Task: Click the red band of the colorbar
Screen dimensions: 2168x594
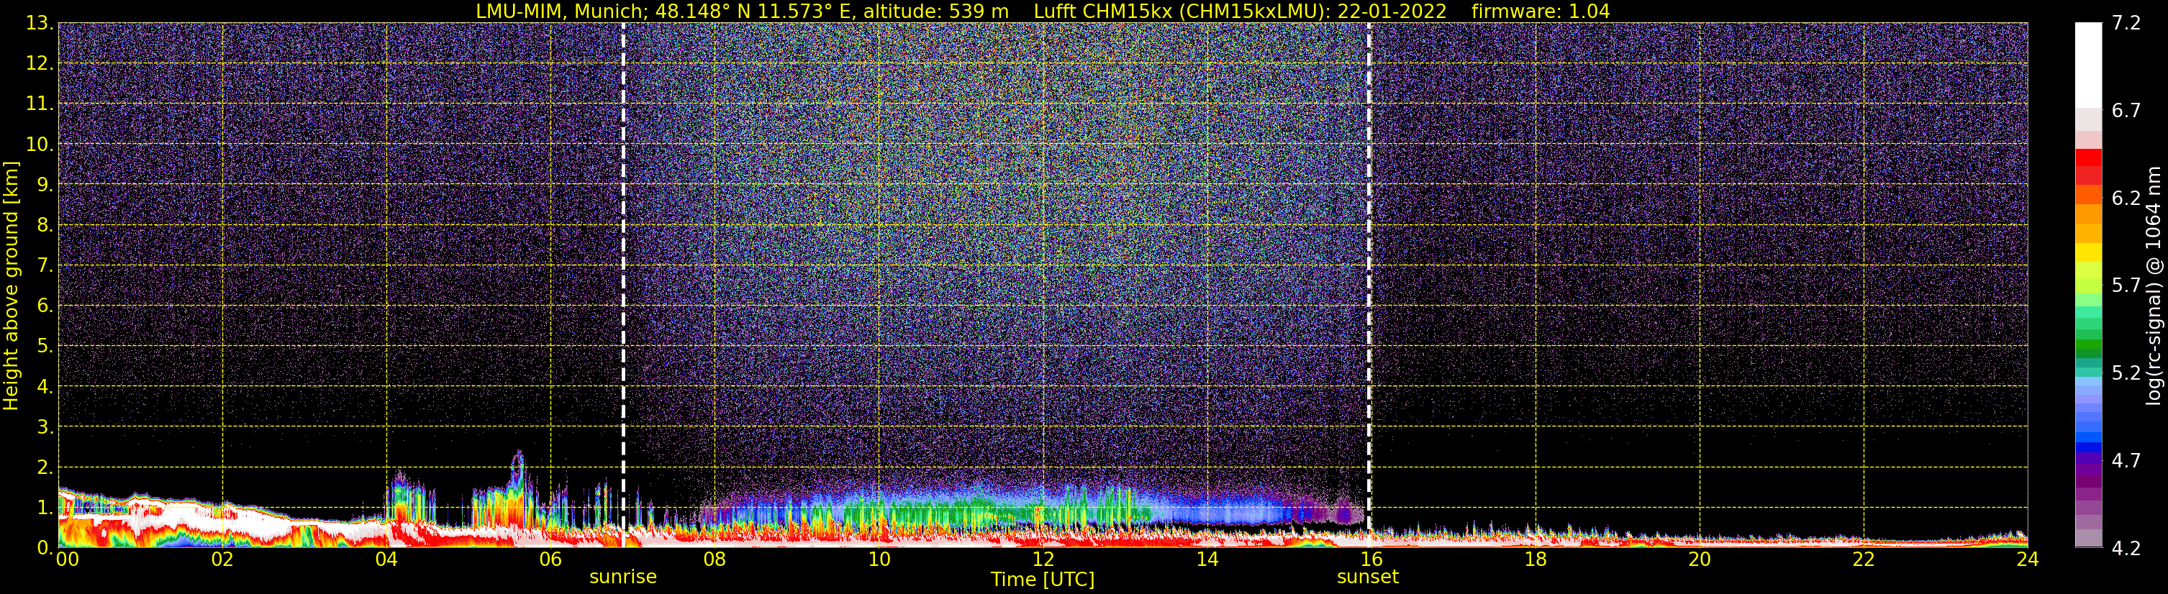Action: point(2088,167)
